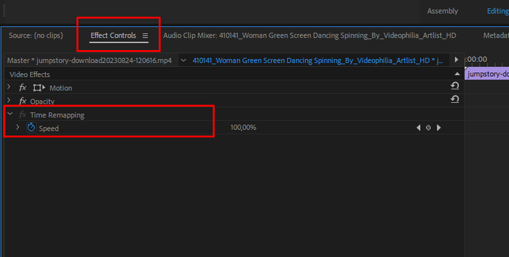The image size is (509, 257).
Task: Toggle the Speed animation stopwatch
Action: point(31,127)
